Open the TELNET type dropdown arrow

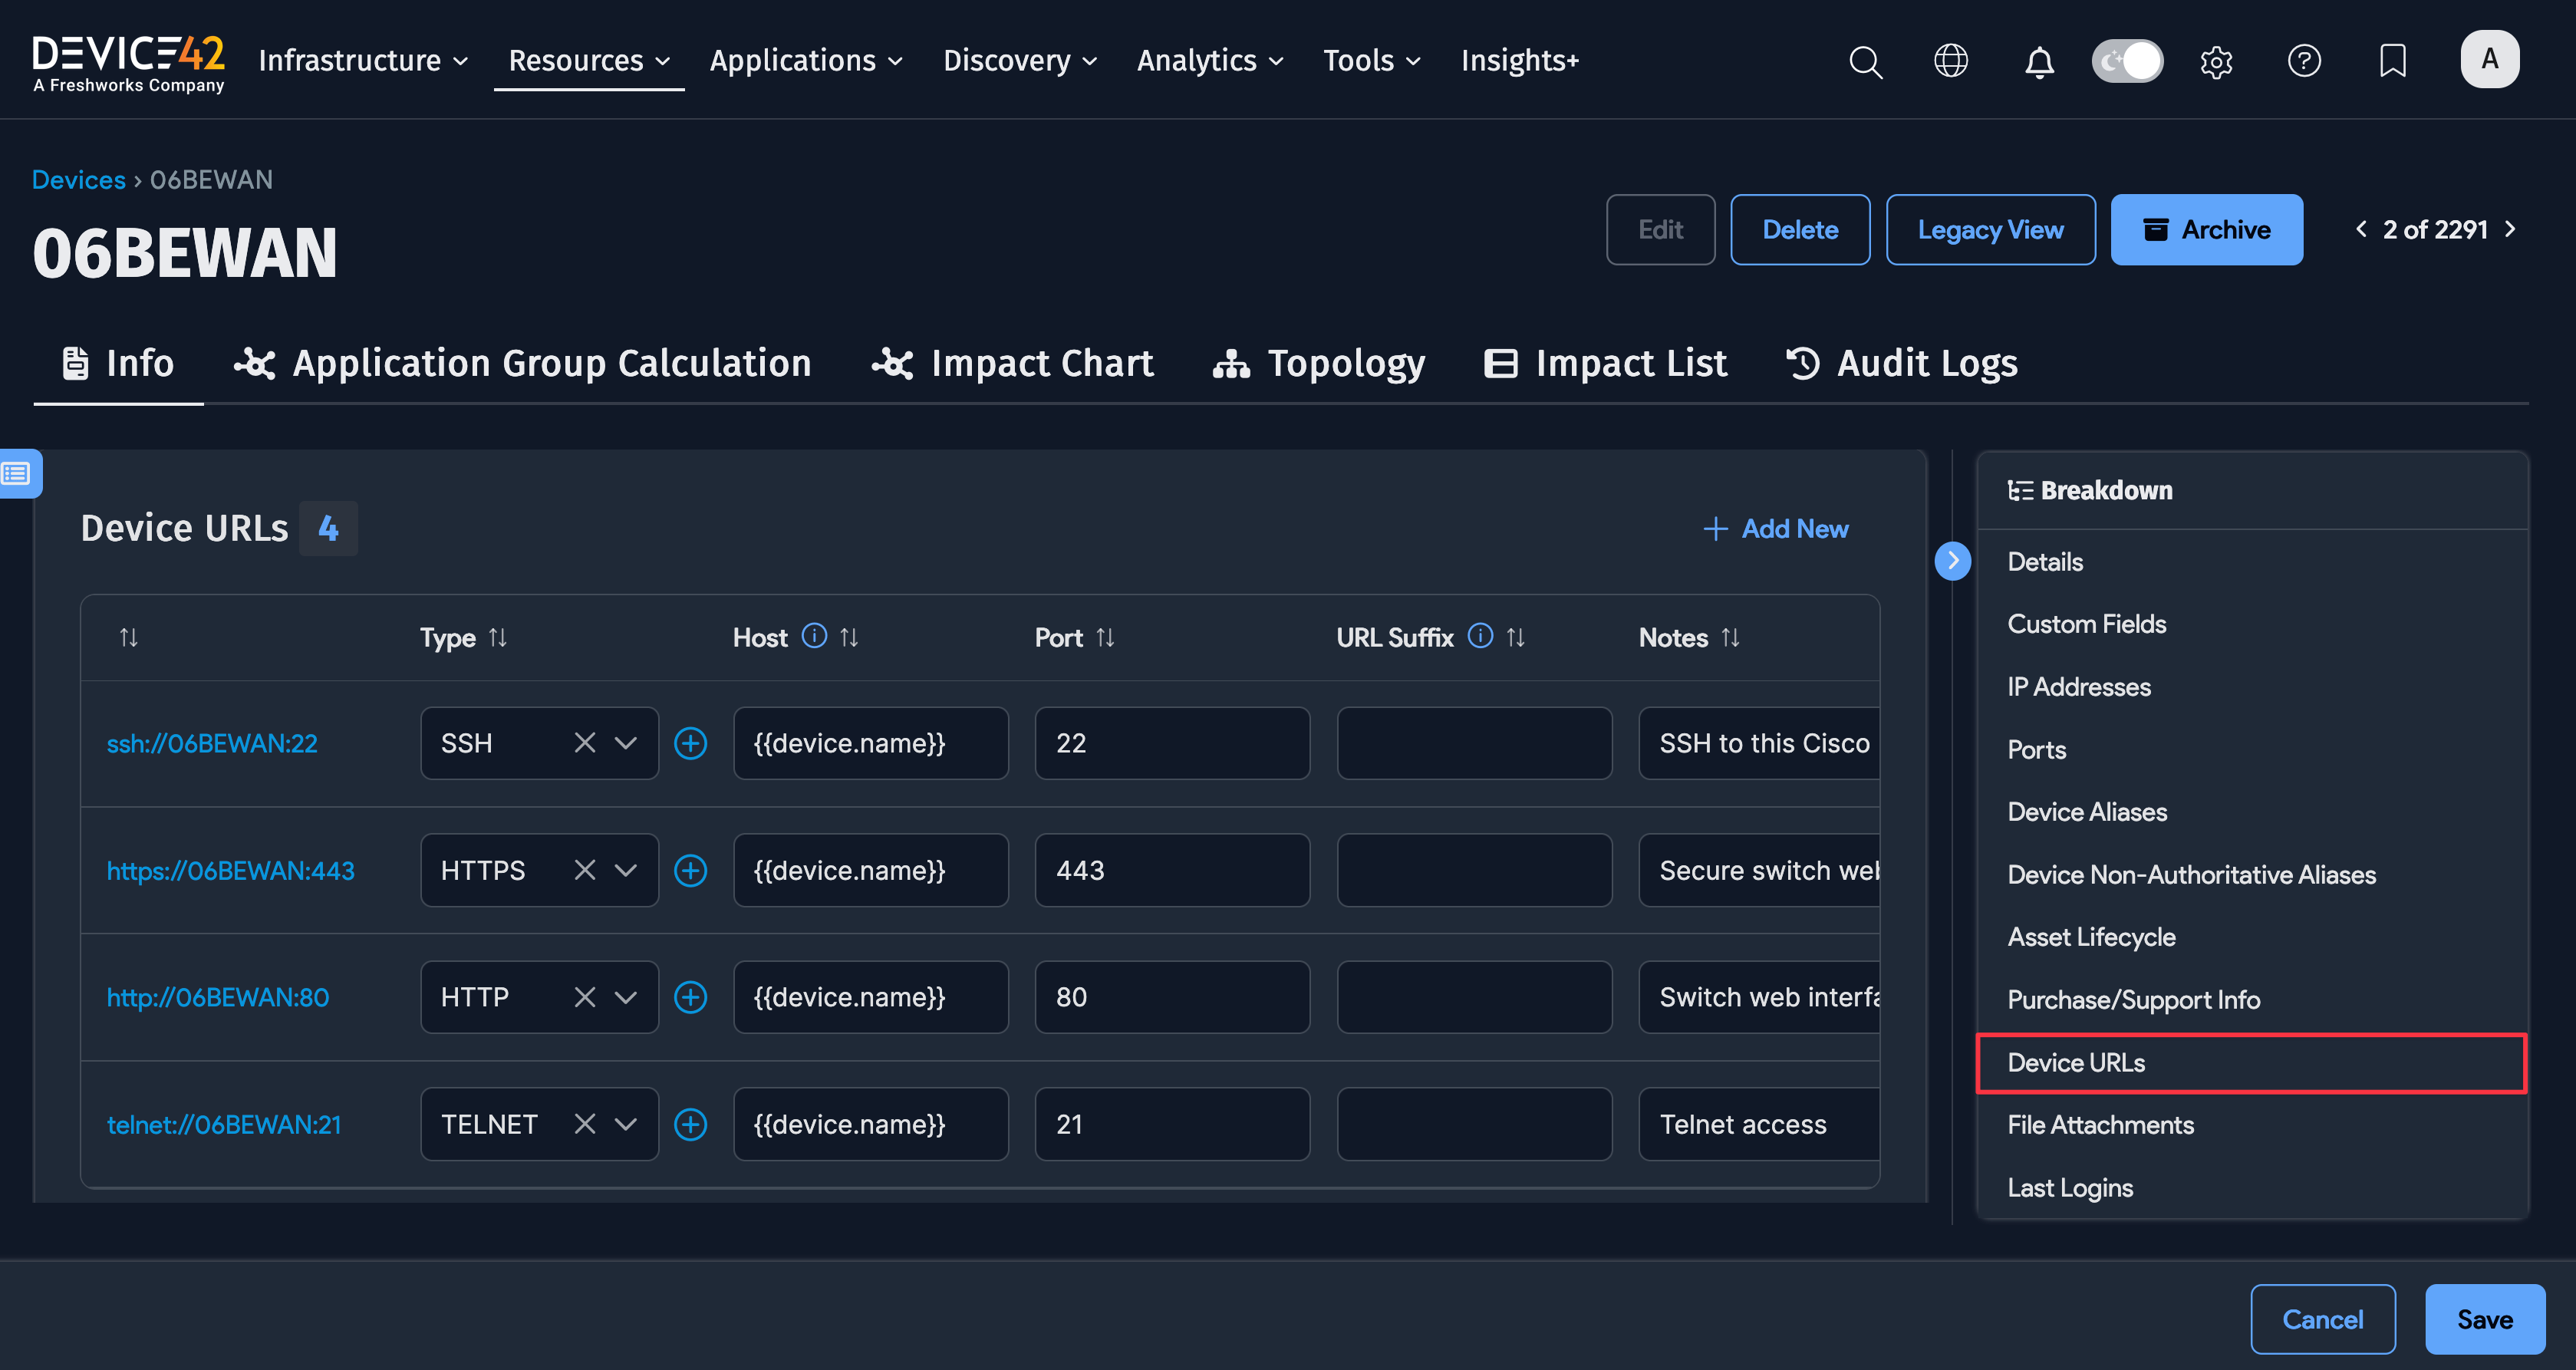[x=626, y=1124]
